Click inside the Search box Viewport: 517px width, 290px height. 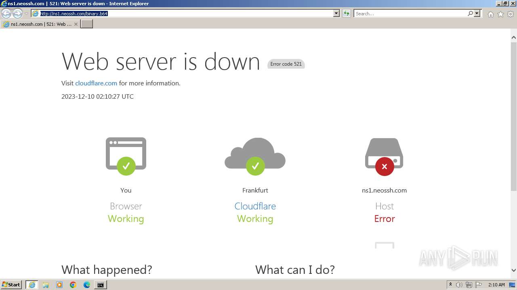(x=410, y=13)
